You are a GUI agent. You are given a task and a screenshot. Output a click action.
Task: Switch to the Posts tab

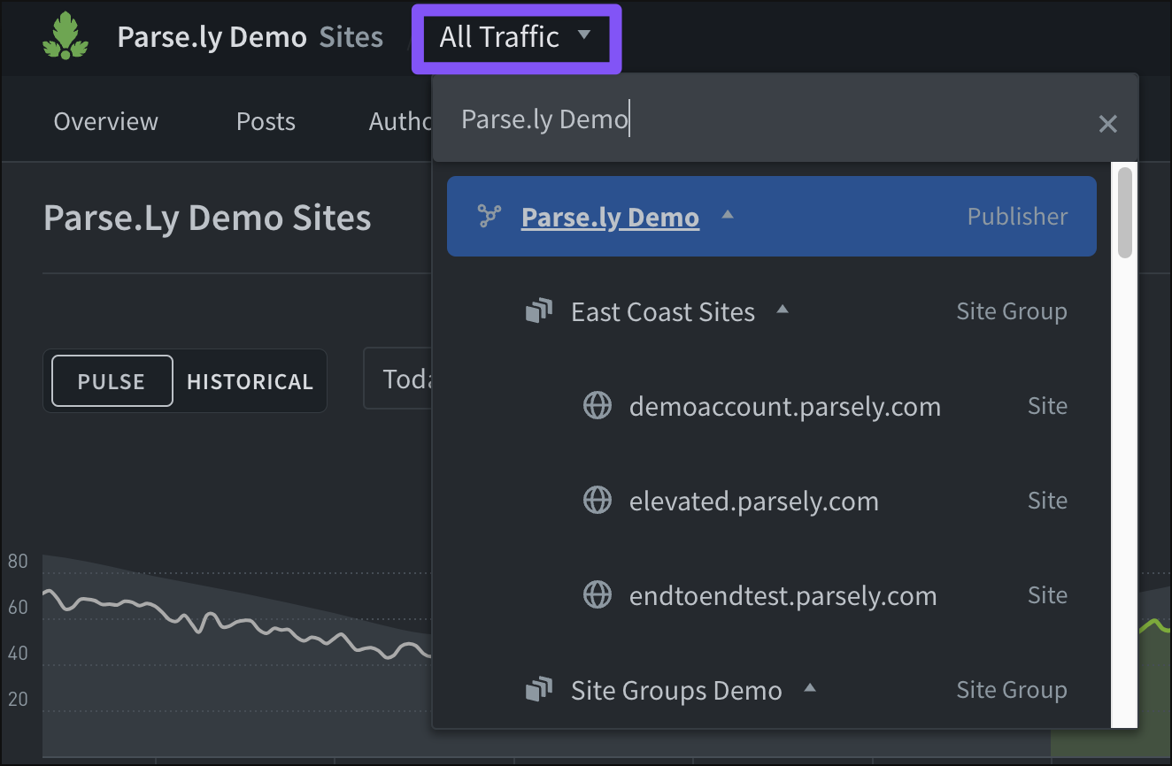pyautogui.click(x=266, y=121)
